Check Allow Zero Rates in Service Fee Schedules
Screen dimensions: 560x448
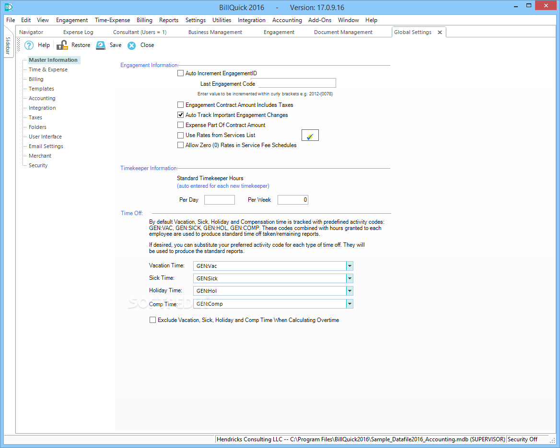(x=180, y=145)
